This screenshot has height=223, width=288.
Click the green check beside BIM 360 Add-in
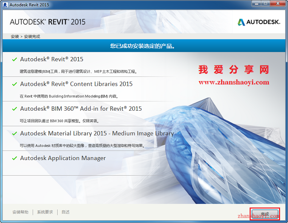pyautogui.click(x=14, y=109)
